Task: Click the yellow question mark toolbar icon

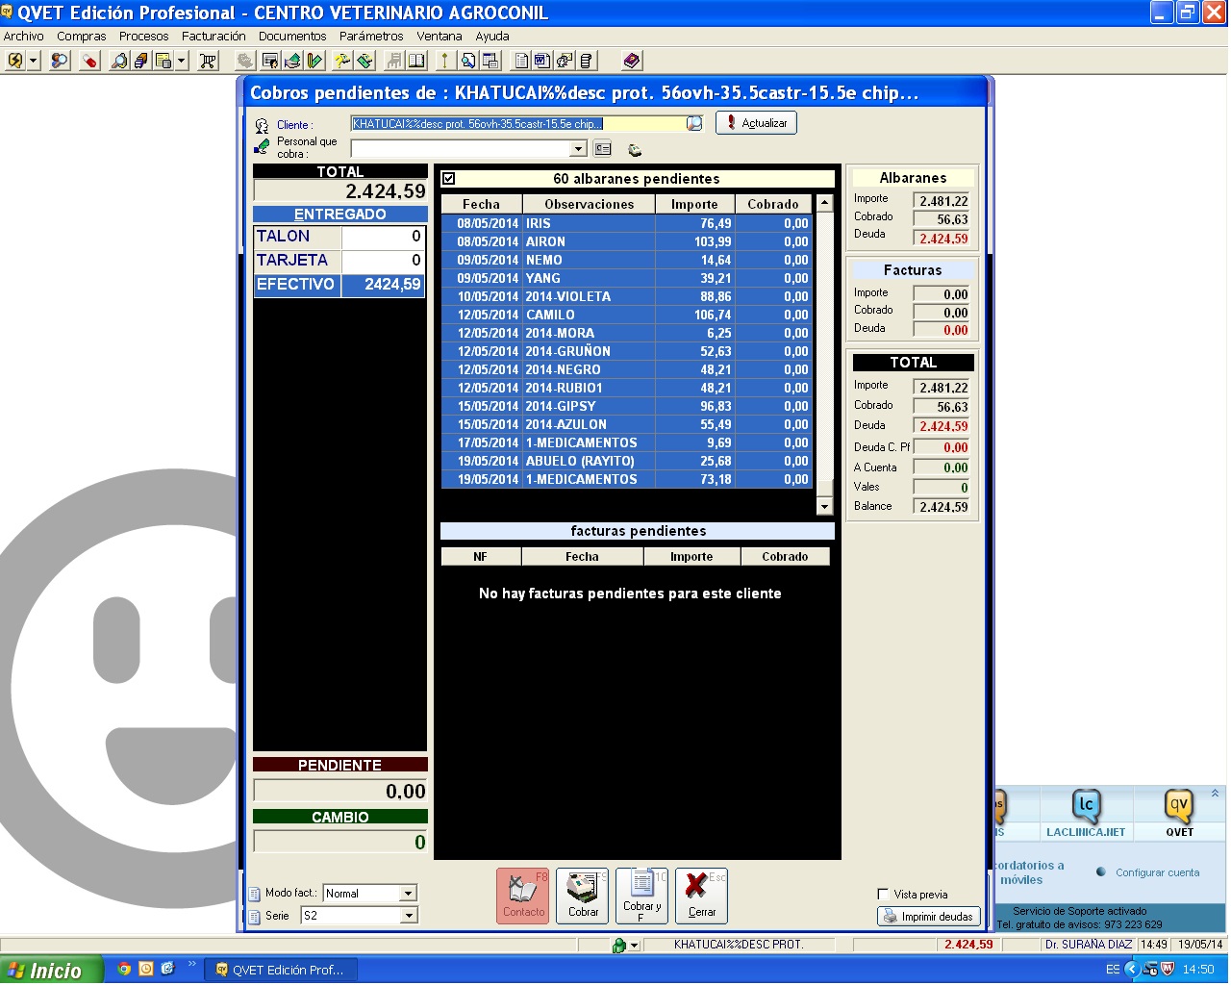Action: 341,61
